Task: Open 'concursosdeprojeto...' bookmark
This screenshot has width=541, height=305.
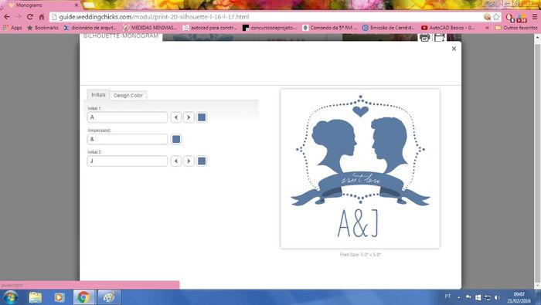Action: pyautogui.click(x=270, y=28)
